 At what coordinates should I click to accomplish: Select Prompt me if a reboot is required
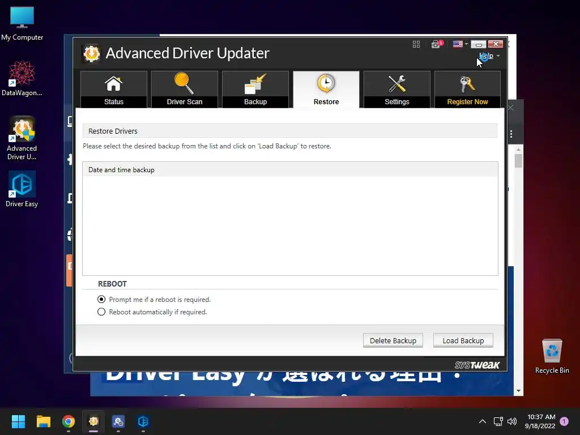coord(154,299)
